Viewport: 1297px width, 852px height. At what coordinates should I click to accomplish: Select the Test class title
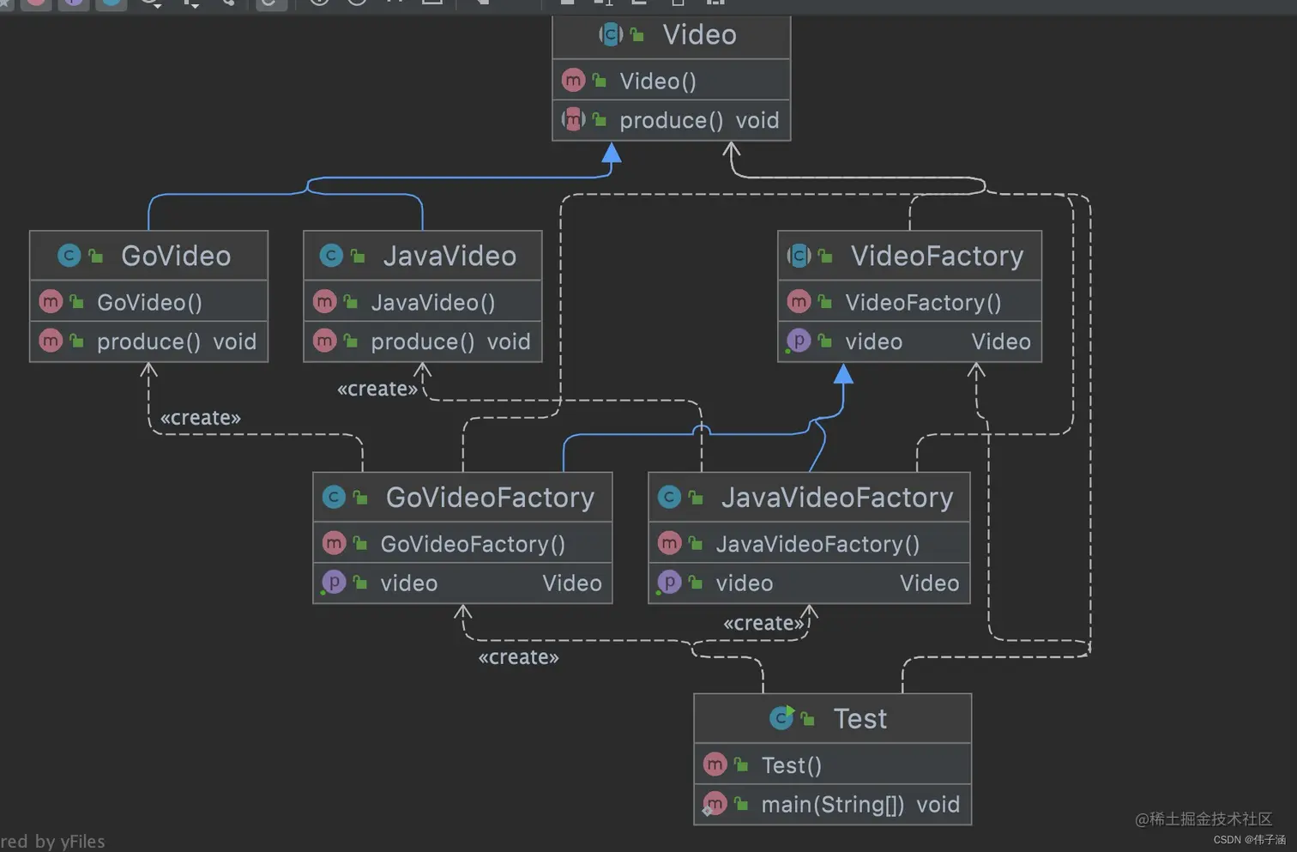[860, 718]
